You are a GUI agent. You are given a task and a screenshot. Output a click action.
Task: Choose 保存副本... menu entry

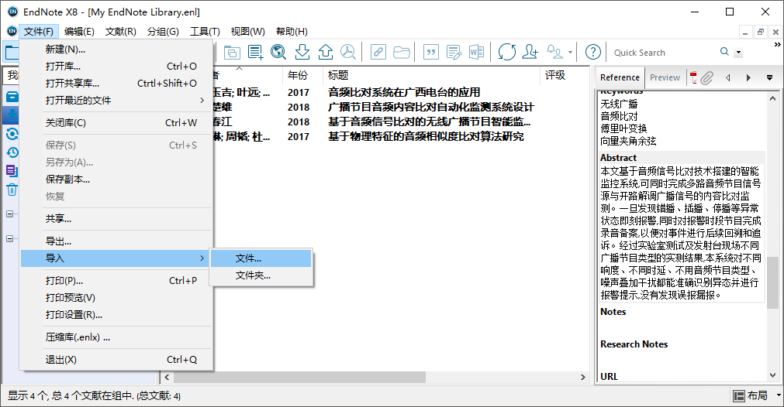(x=116, y=179)
